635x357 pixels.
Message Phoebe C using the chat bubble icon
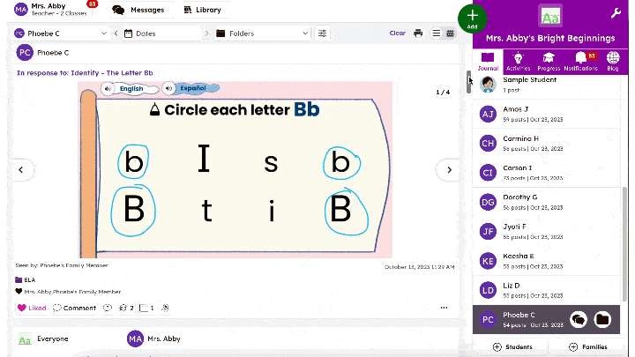point(579,319)
